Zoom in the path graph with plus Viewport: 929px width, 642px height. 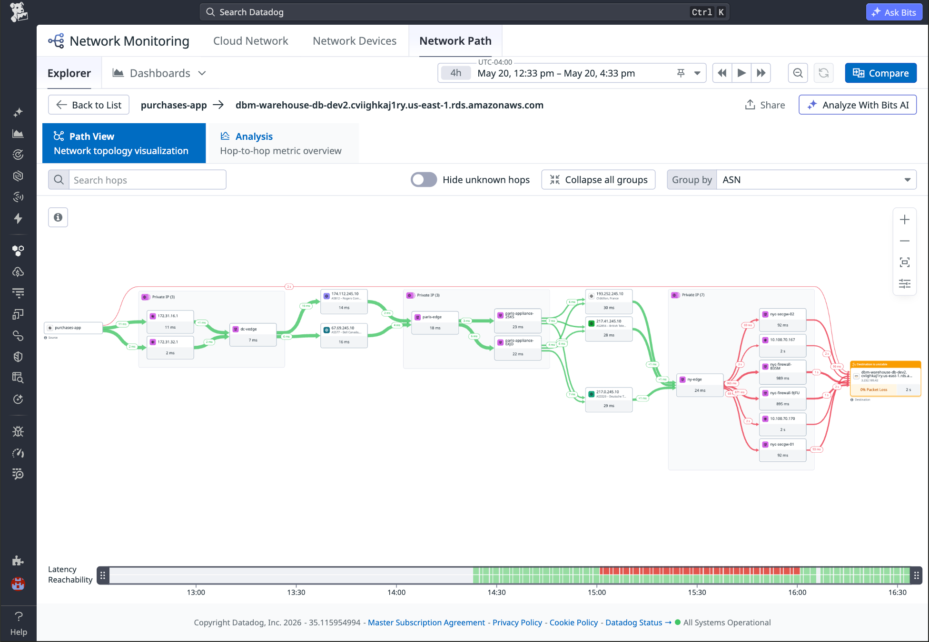coord(905,220)
